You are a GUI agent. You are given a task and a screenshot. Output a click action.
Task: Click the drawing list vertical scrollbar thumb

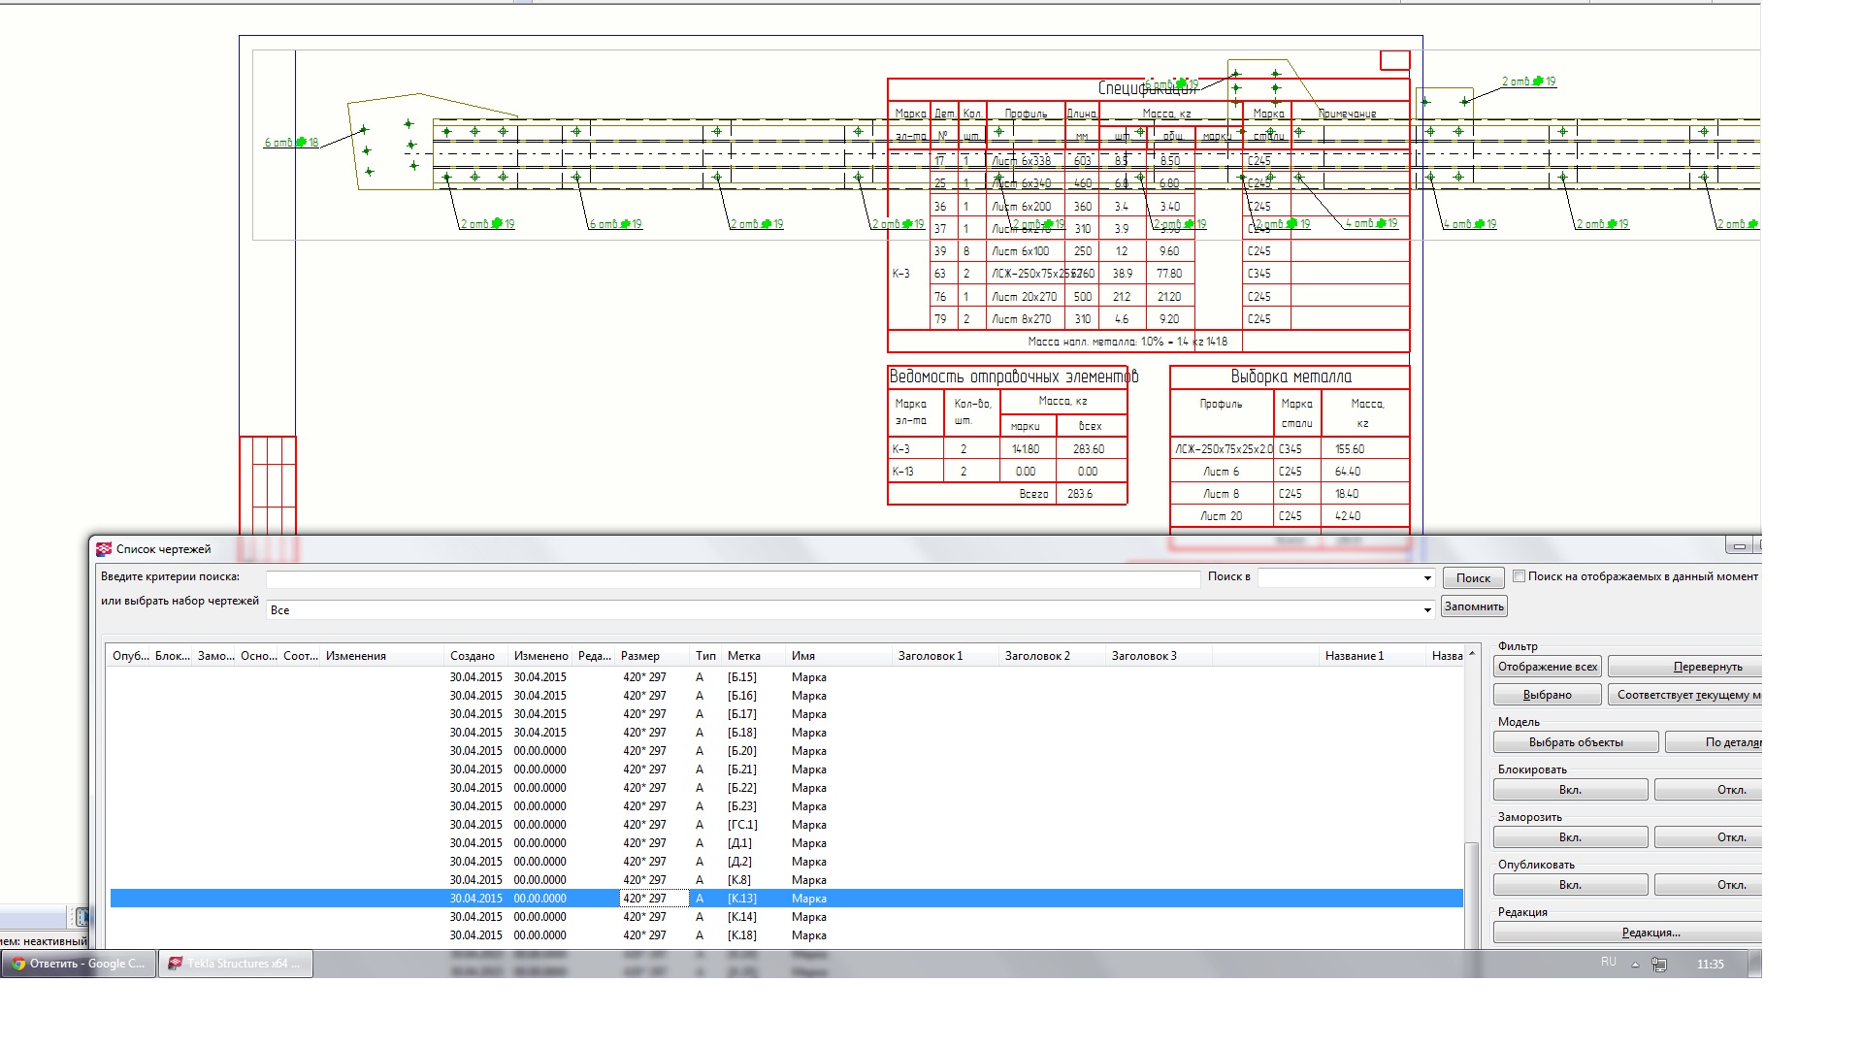coord(1472,893)
